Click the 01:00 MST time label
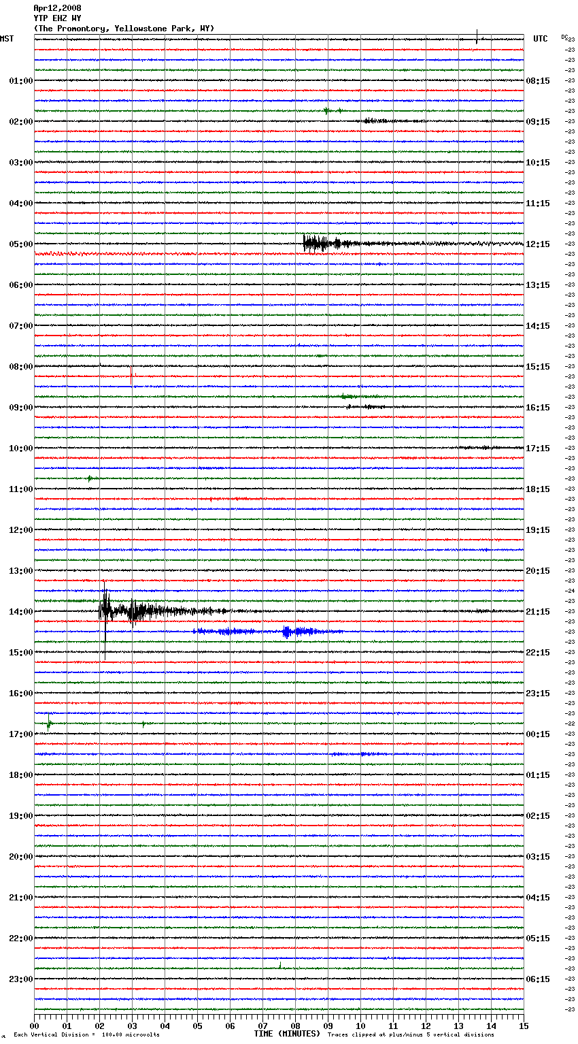578x1044 pixels. pos(21,81)
